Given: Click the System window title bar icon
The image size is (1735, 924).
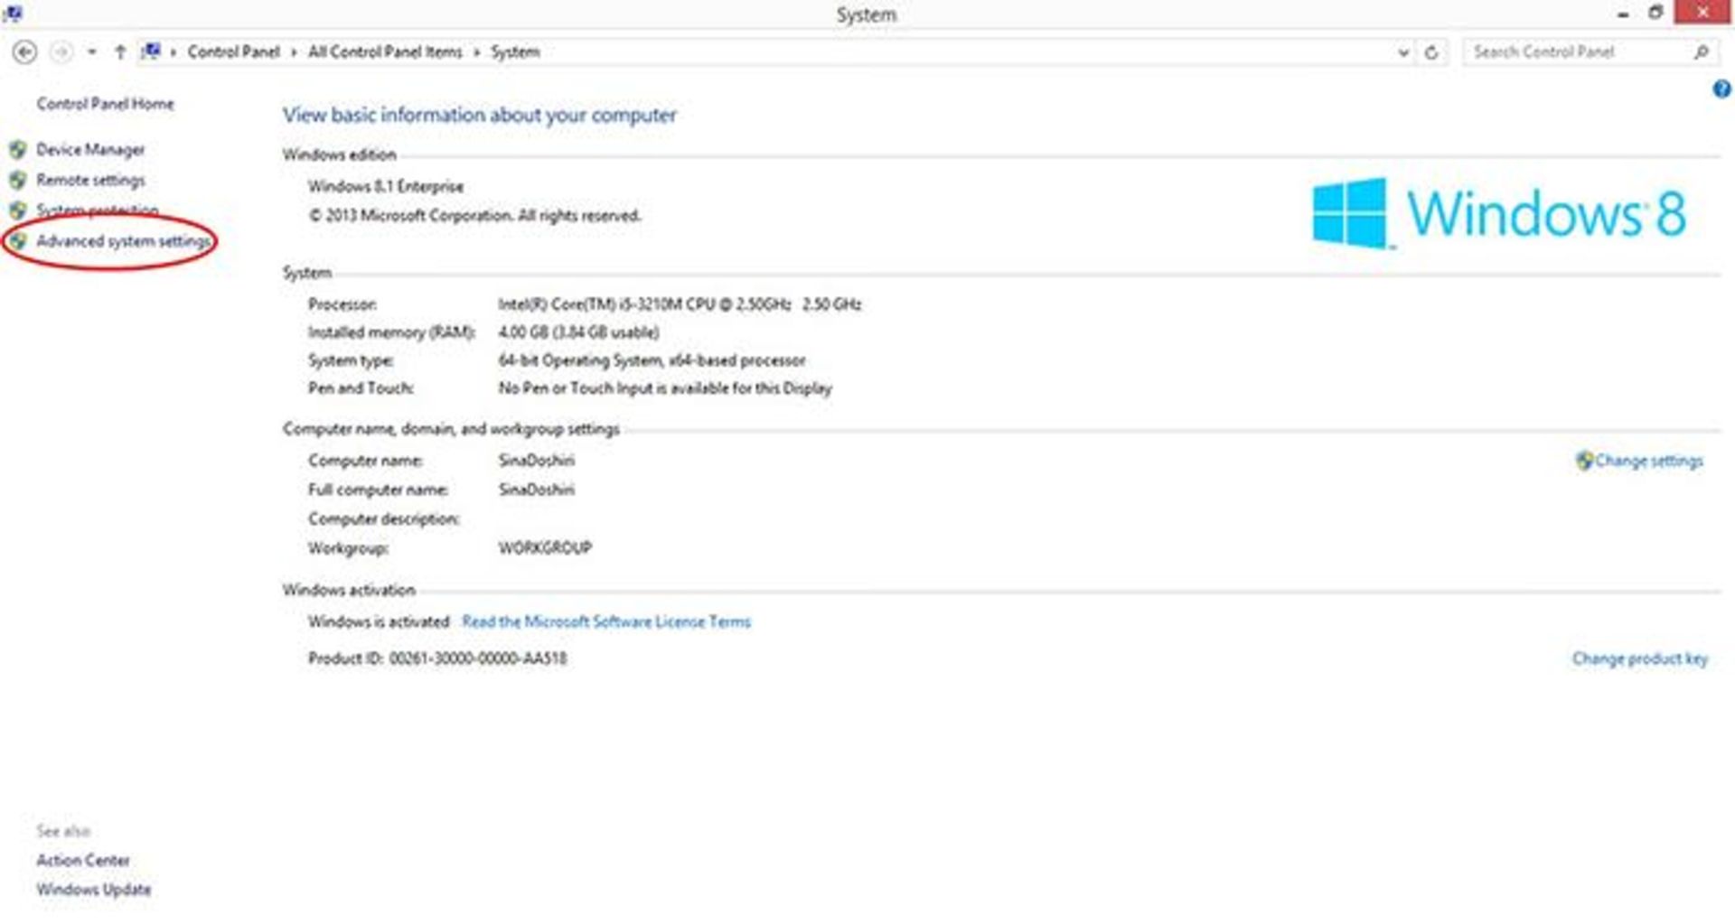Looking at the screenshot, I should click(x=13, y=14).
